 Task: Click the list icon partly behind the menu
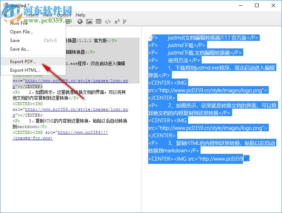pos(68,22)
